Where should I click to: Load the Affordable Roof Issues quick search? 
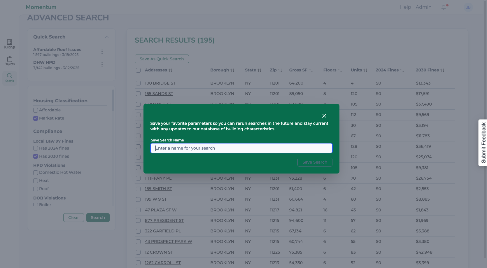(x=57, y=50)
